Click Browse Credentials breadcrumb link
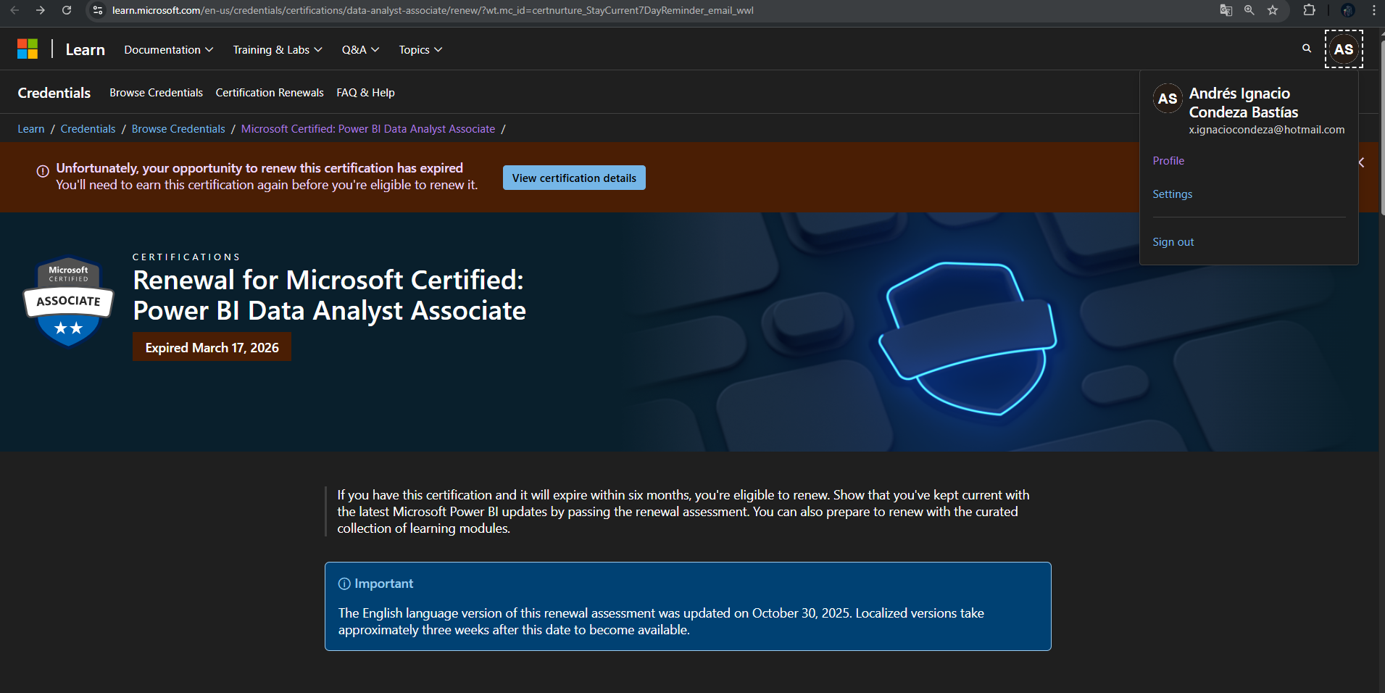 click(178, 129)
